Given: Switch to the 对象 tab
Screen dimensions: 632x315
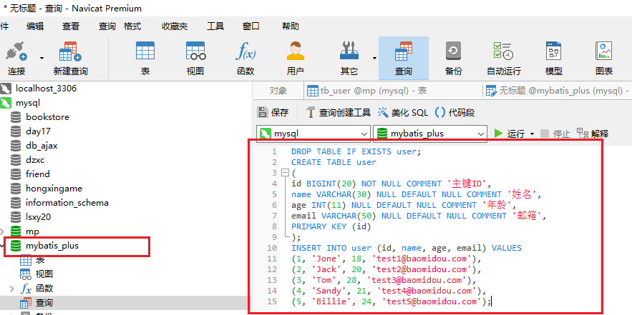Looking at the screenshot, I should (278, 91).
